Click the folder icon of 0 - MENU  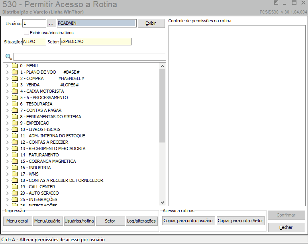(x=15, y=66)
